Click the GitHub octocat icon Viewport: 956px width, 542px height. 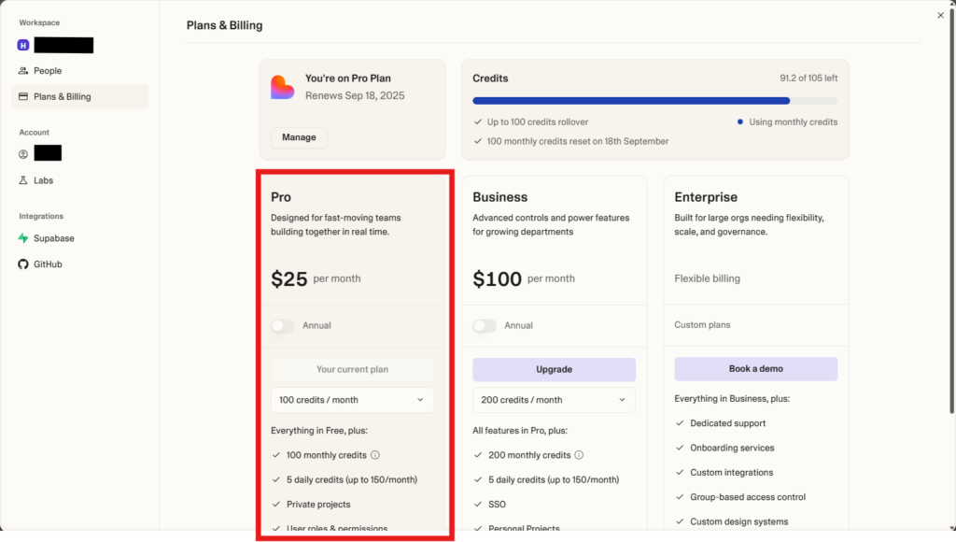pyautogui.click(x=23, y=264)
